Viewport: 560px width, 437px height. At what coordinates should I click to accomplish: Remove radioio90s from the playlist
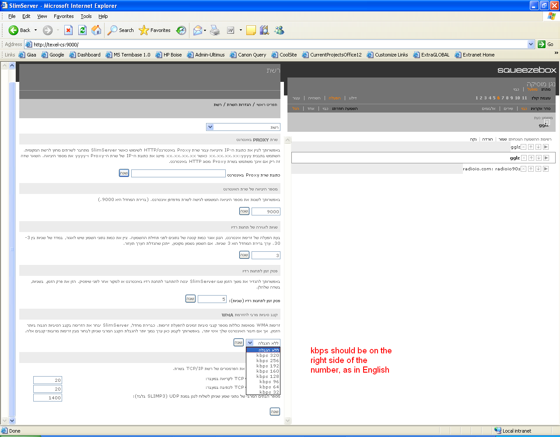tap(523, 169)
